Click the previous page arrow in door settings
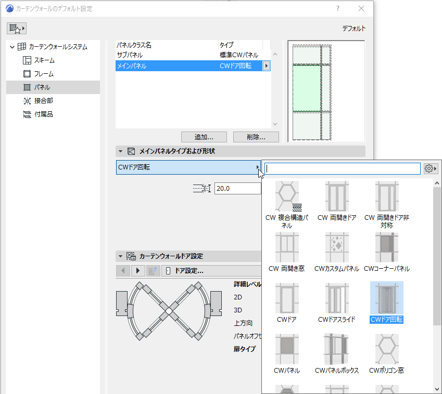 [x=123, y=271]
